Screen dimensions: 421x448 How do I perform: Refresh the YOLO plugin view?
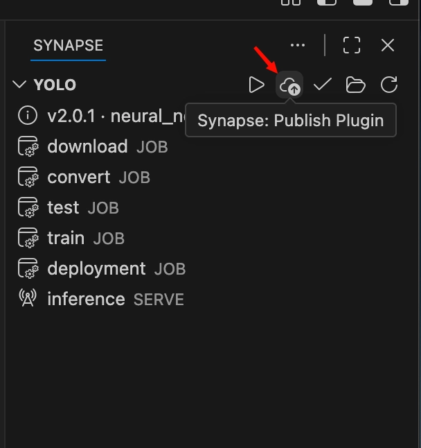[x=389, y=85]
